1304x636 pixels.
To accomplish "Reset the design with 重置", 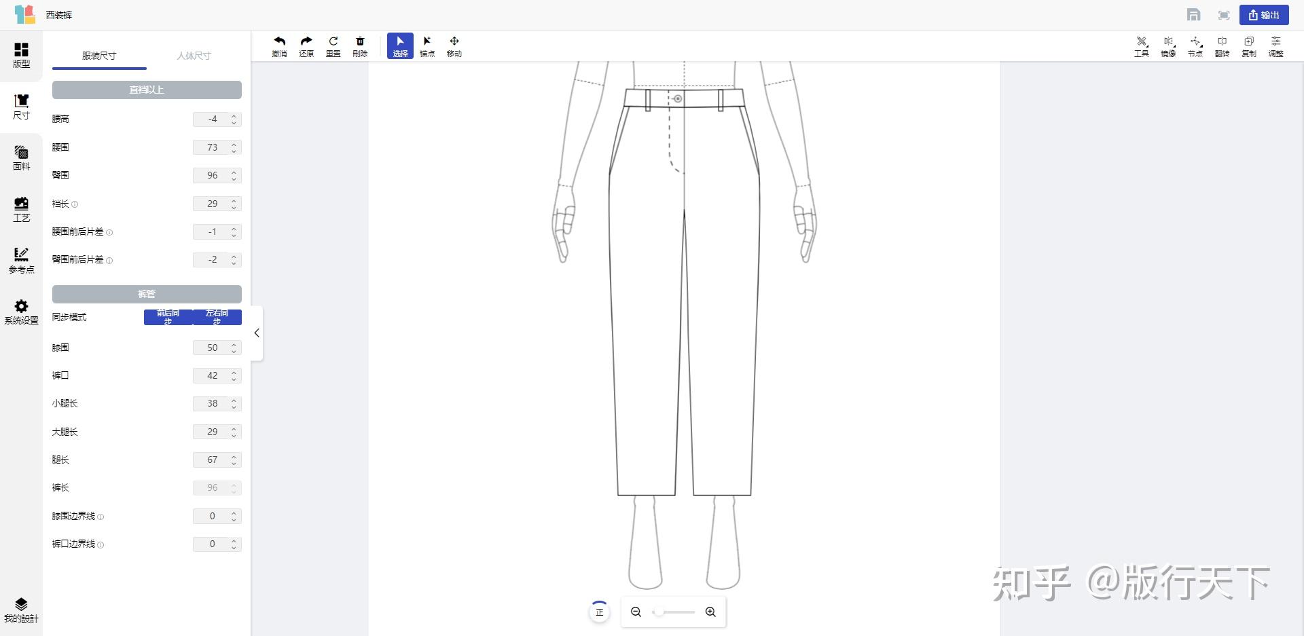I will coord(333,46).
